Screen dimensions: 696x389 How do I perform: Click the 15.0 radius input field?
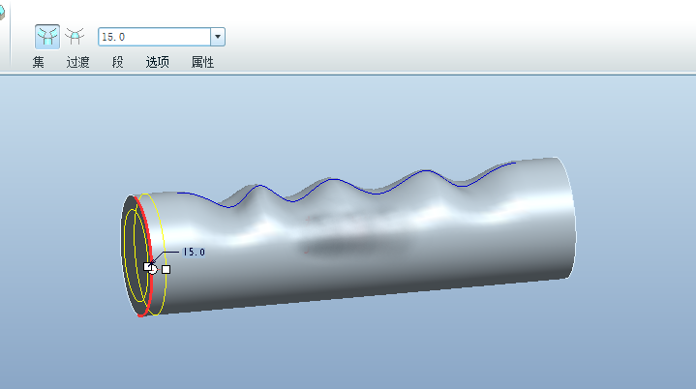155,37
